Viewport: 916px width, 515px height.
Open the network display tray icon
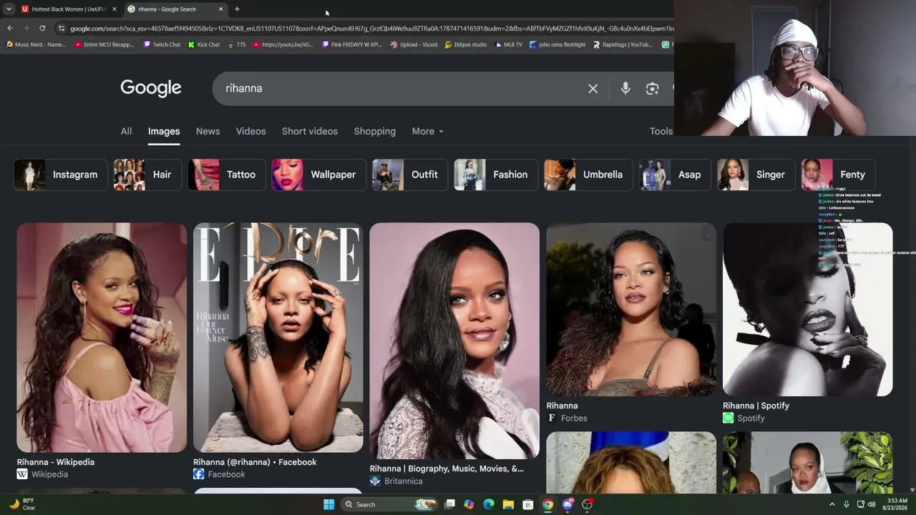tap(860, 504)
